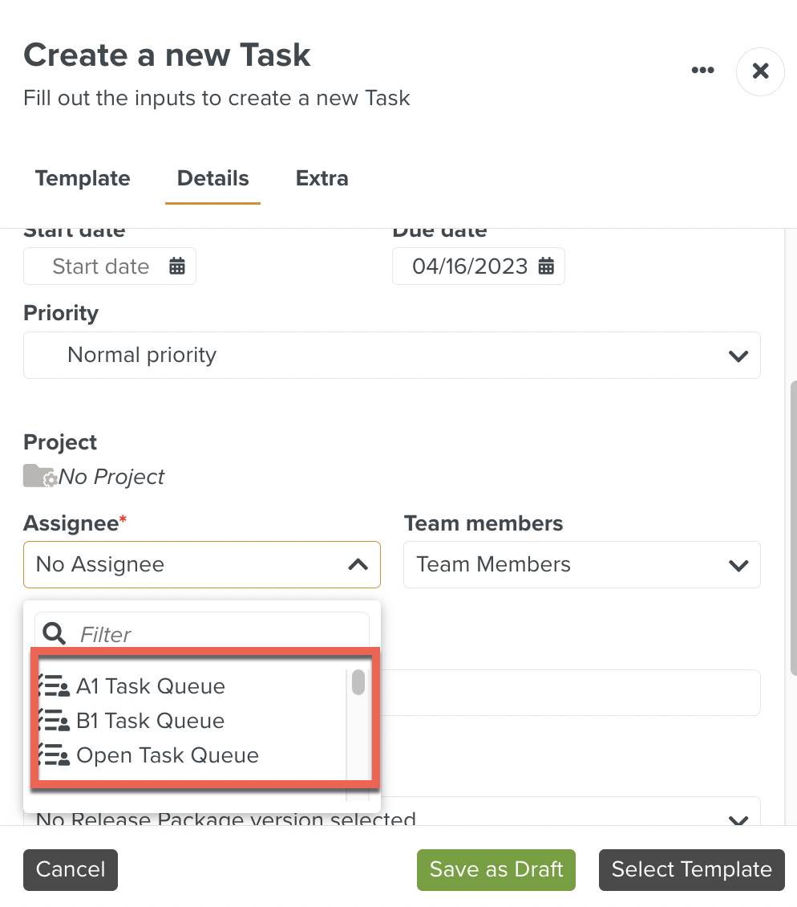Switch to the Extra tab
This screenshot has width=797, height=907.
322,178
